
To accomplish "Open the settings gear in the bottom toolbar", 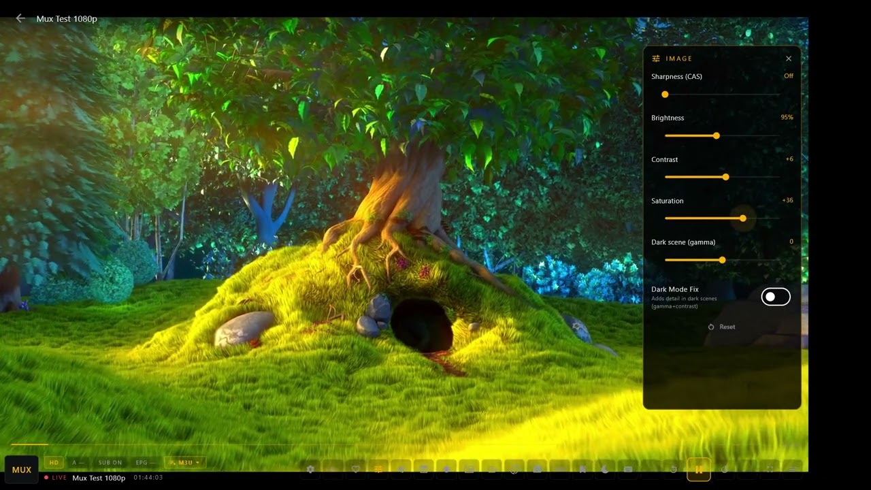I will pyautogui.click(x=310, y=469).
